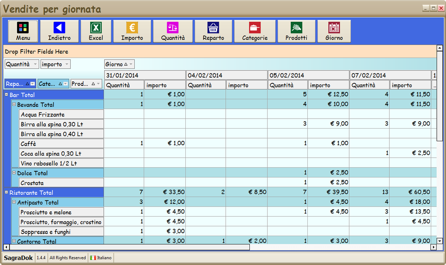Click the vertical scrollbar up arrow
Screen dimensions: 446x265
(439, 48)
